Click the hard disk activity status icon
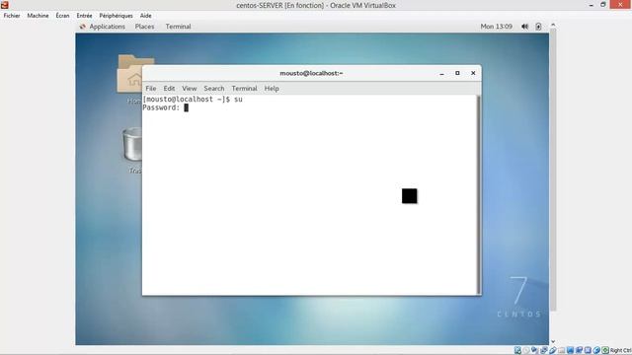 click(517, 351)
